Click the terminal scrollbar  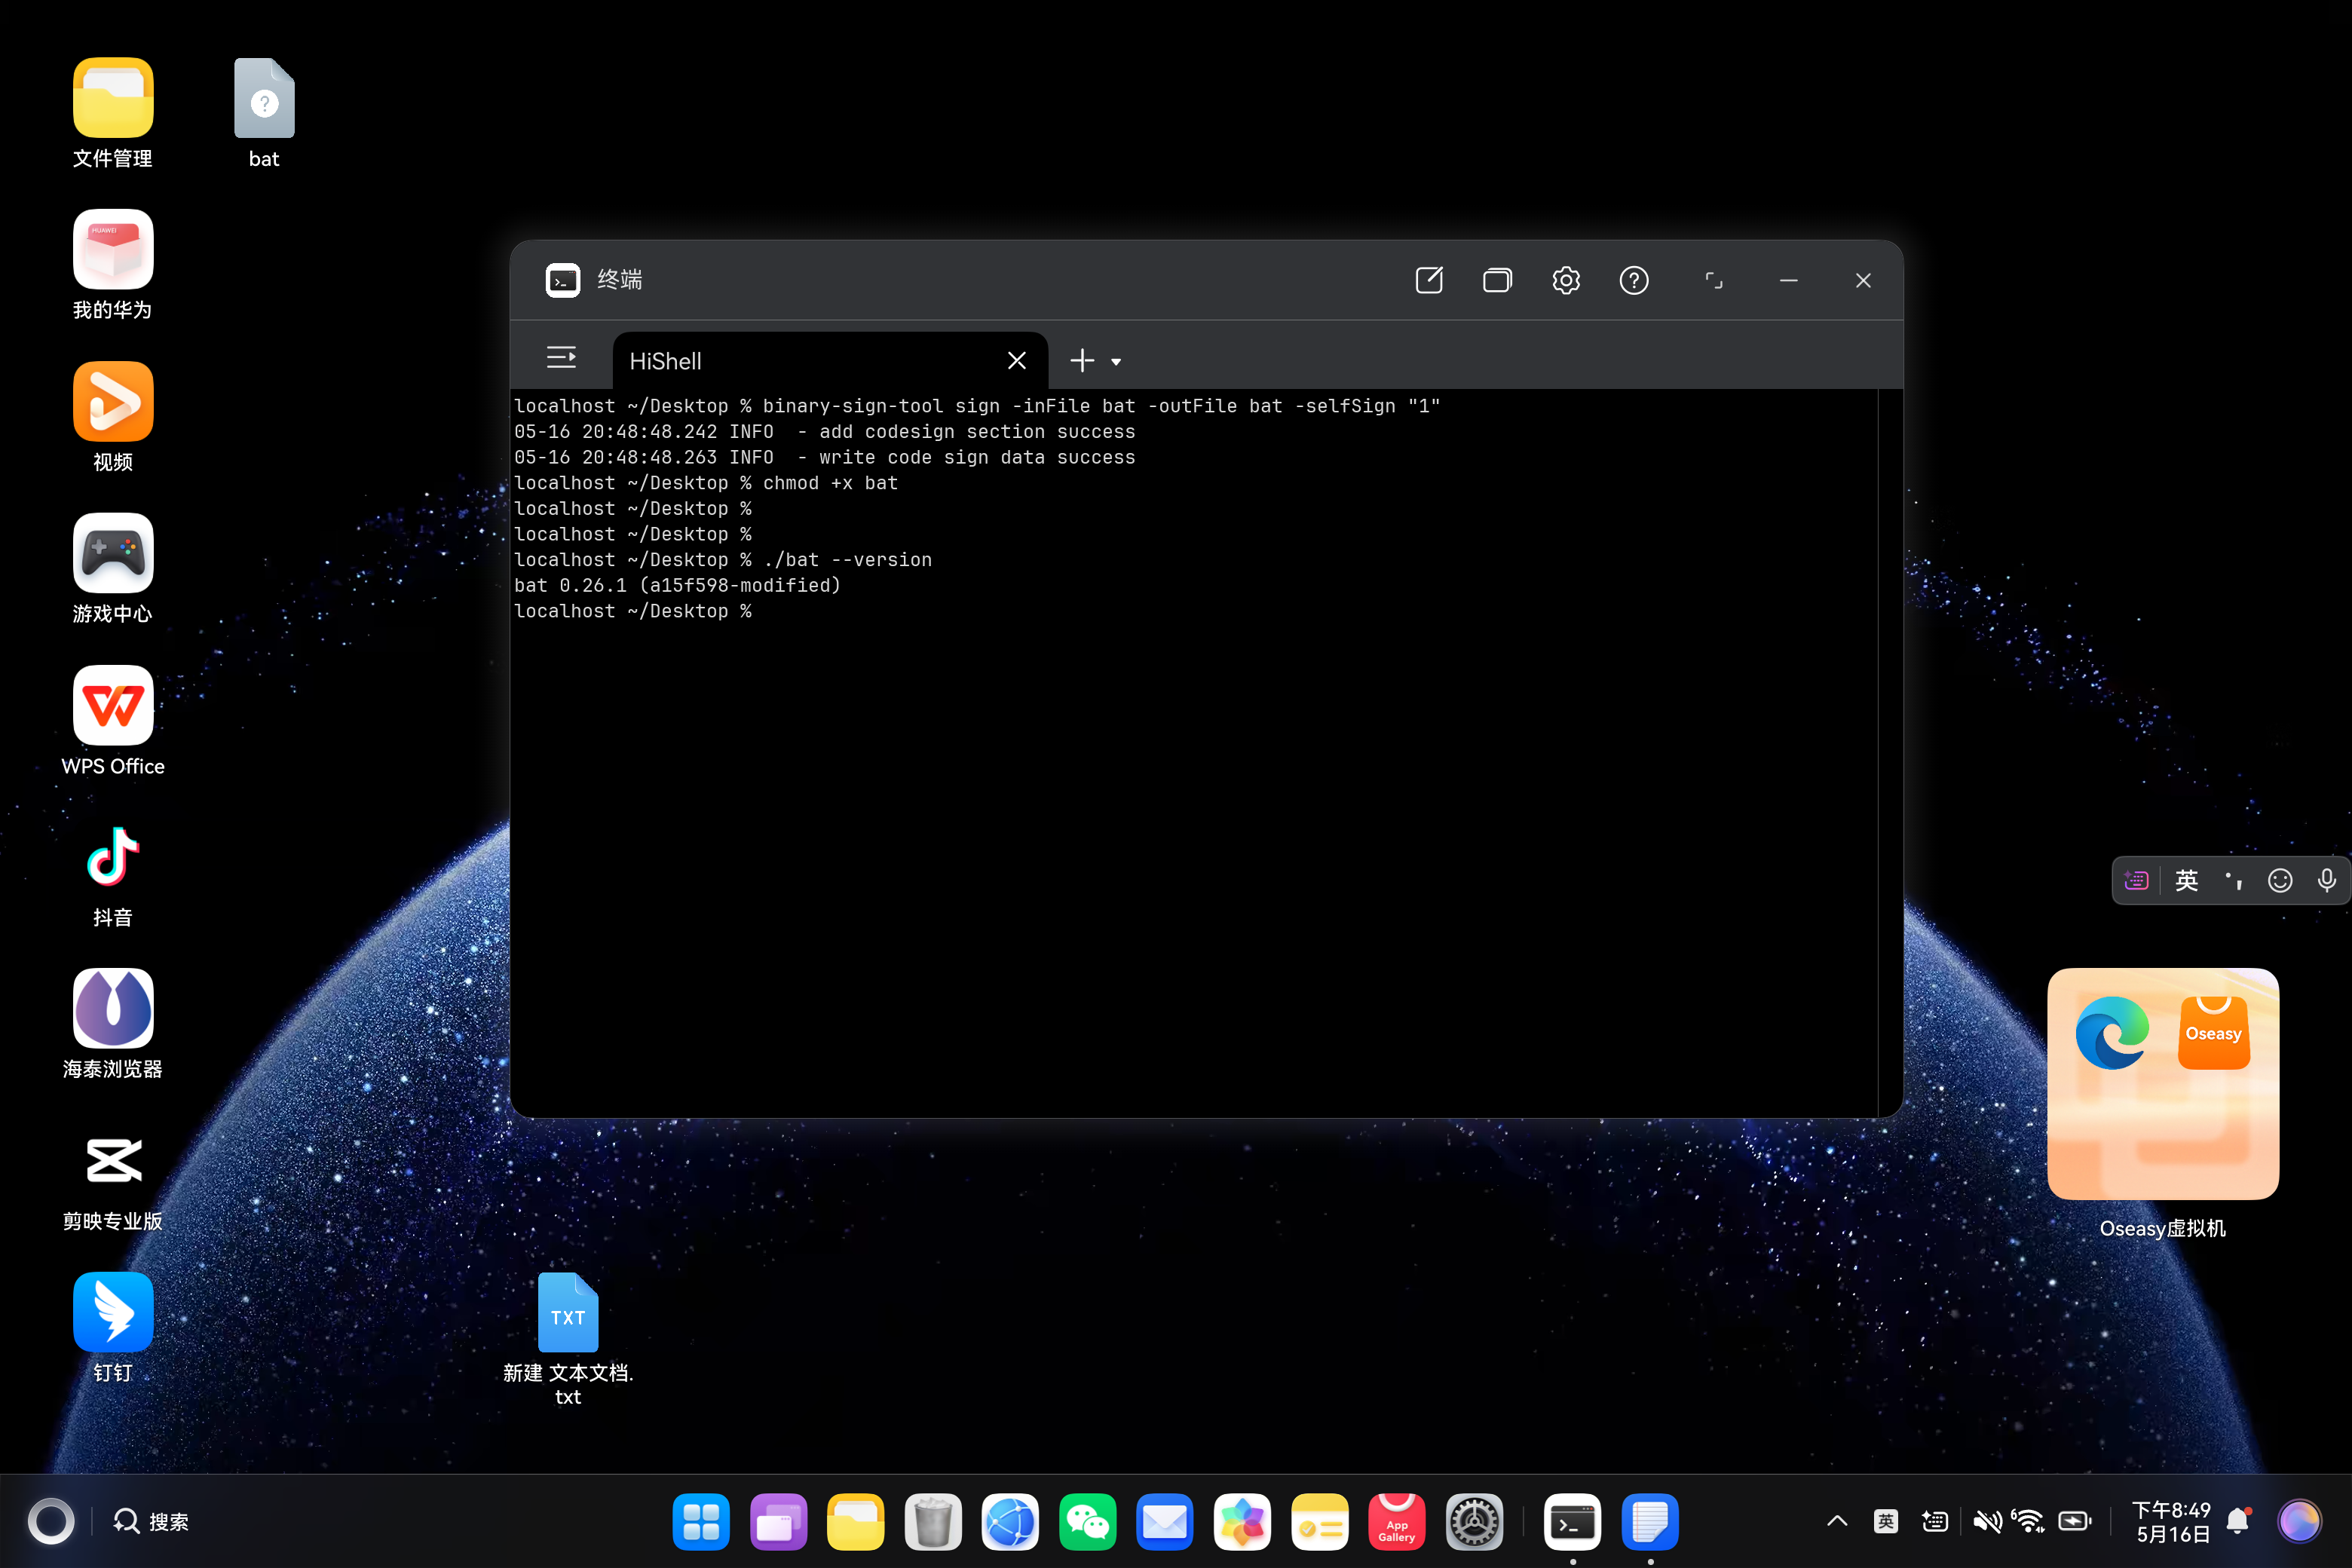pyautogui.click(x=1889, y=753)
